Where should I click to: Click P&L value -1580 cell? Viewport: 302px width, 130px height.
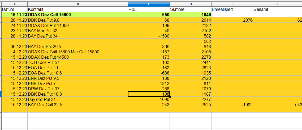click(149, 36)
